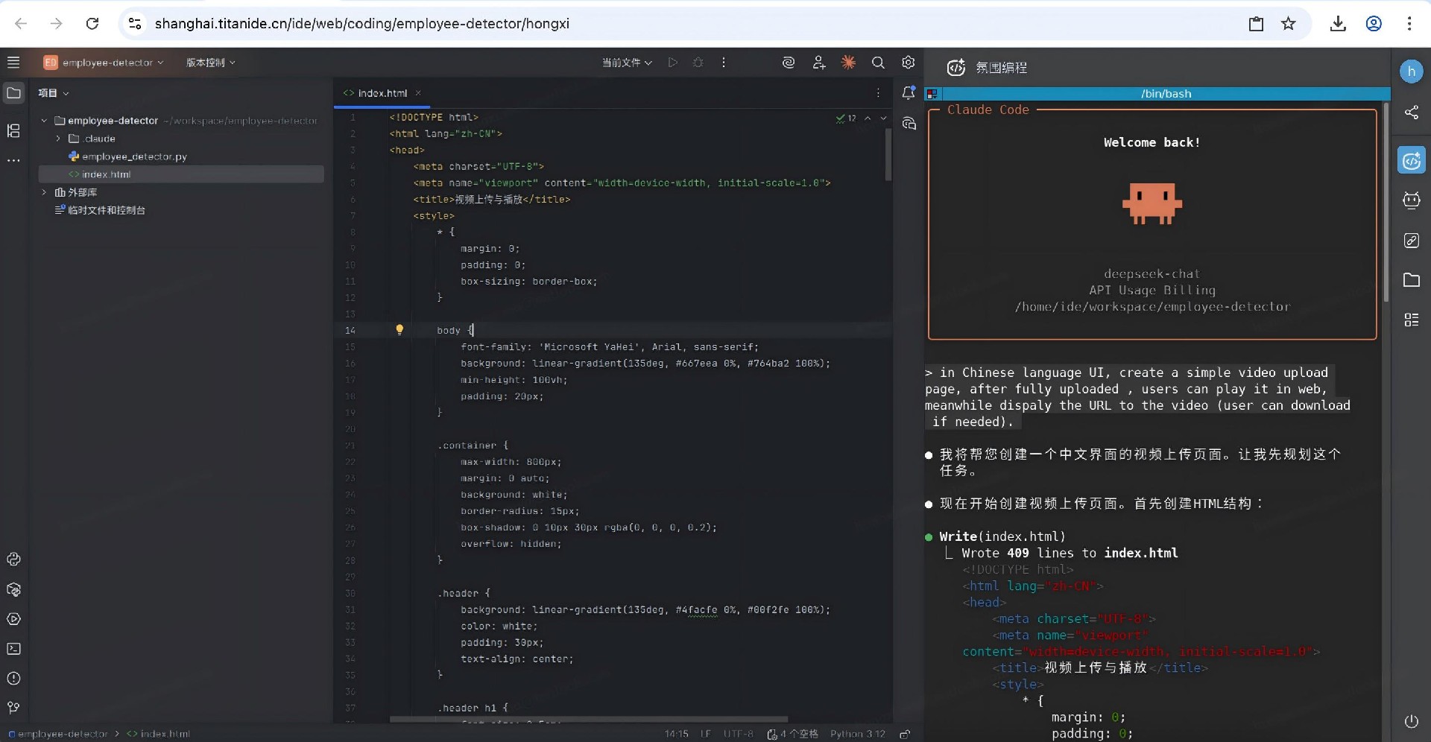Open the Git version control tool icon
Image resolution: width=1431 pixels, height=742 pixels.
coord(13,708)
